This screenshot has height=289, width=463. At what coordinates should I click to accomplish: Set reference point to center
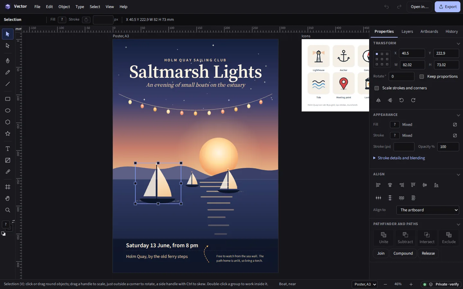point(382,59)
